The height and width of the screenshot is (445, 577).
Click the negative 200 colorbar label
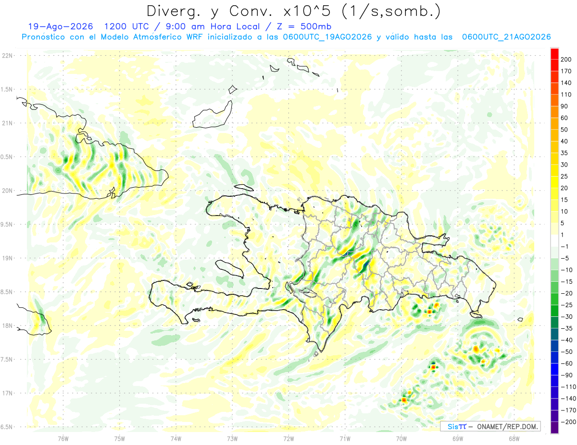pos(567,422)
